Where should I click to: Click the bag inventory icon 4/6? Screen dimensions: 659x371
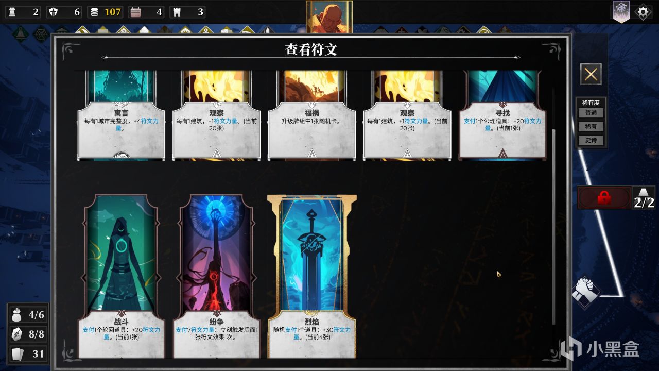pyautogui.click(x=16, y=314)
